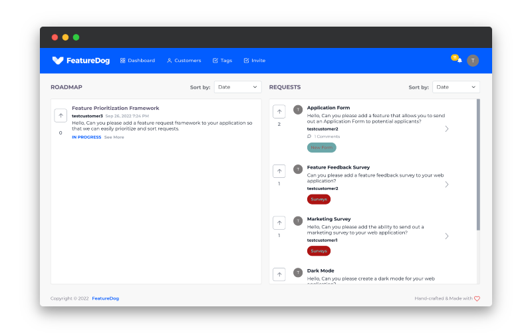Click the Requests list scrollbar
532x333 pixels.
(478, 165)
